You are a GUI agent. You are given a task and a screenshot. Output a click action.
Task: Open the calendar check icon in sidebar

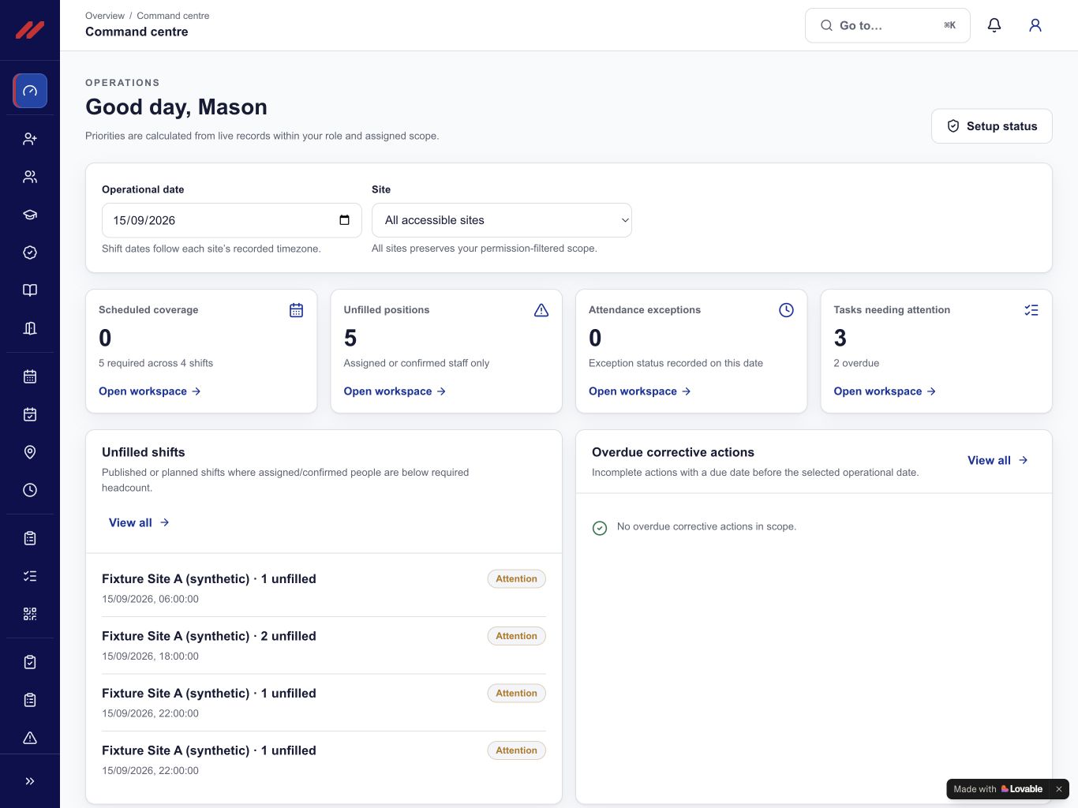[x=30, y=414]
